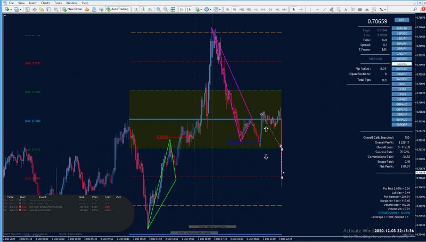Screen dimensions: 426x242
Task: Toggle the Market Watch window icon
Action: tap(27, 10)
